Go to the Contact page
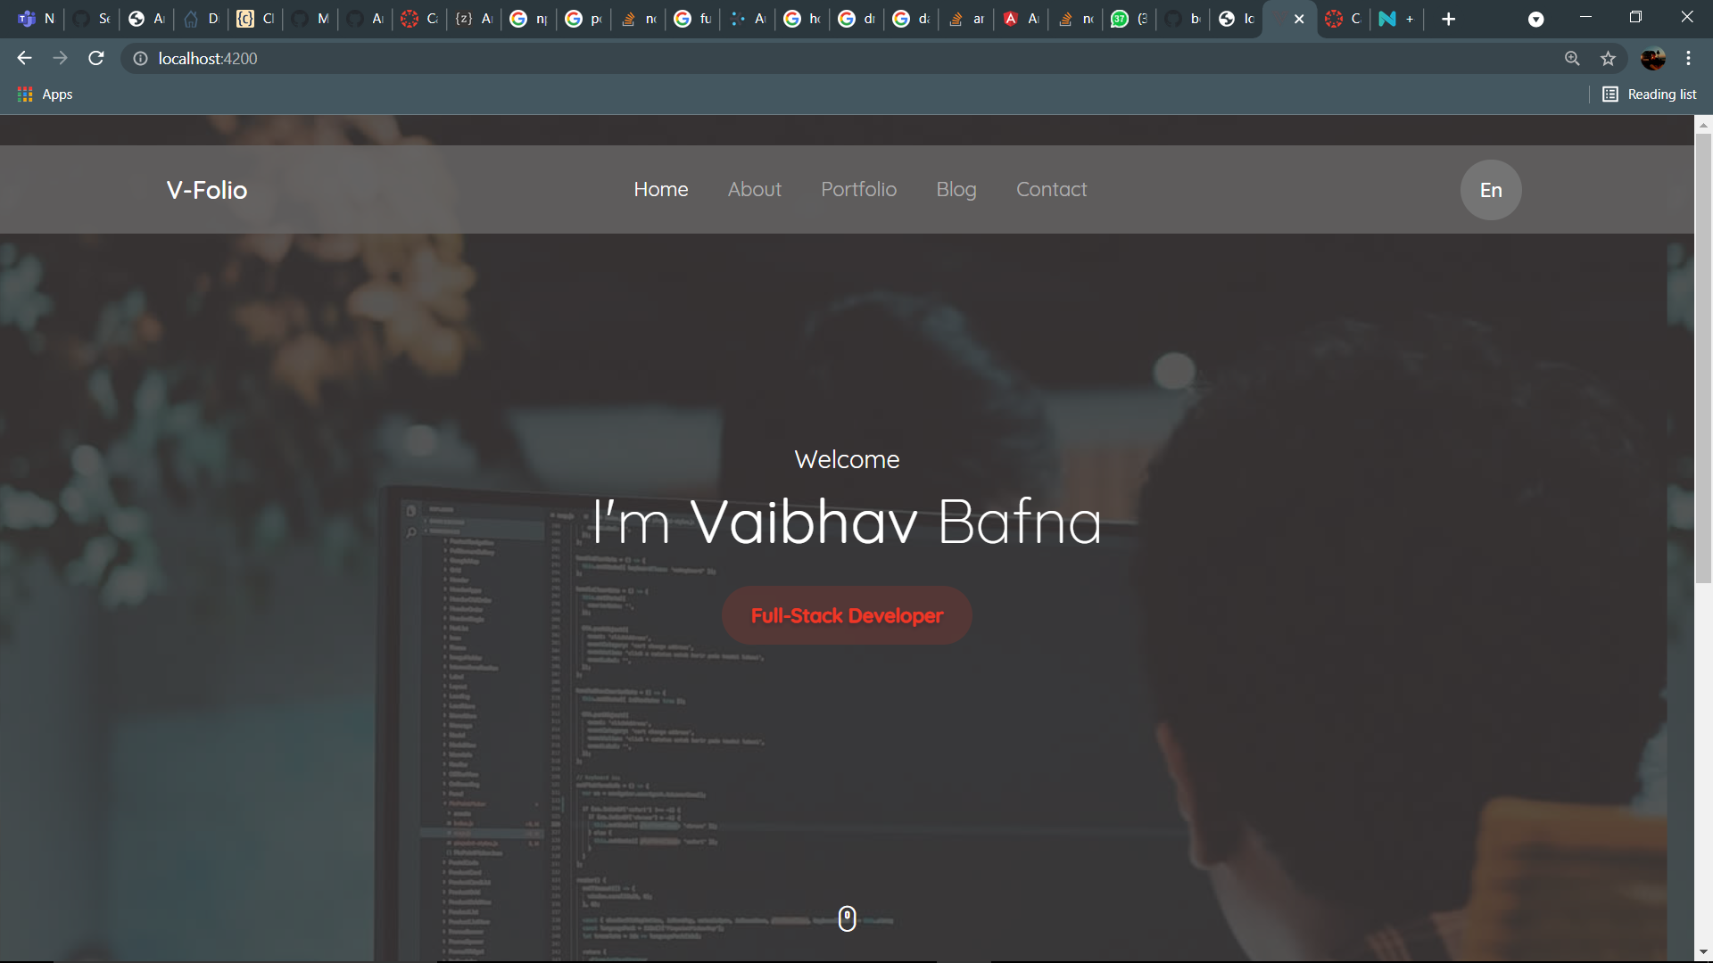1713x963 pixels. [x=1051, y=189]
